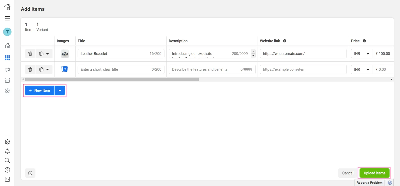Show Website link info tooltip
Screen dimensions: 400x186
(284, 41)
